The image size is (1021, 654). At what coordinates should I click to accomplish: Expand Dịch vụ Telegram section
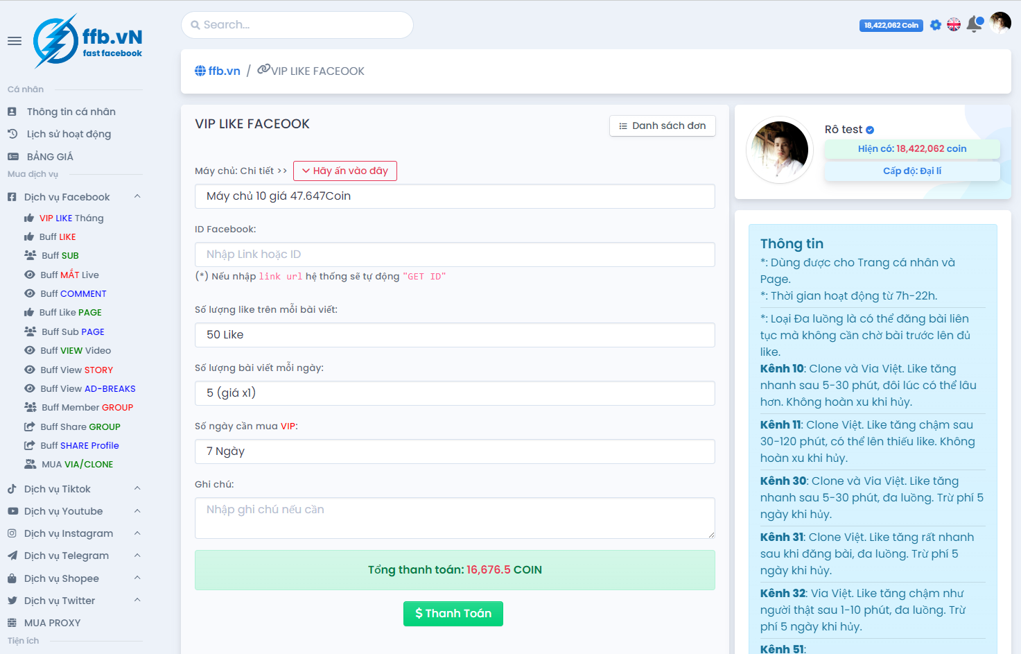(75, 556)
